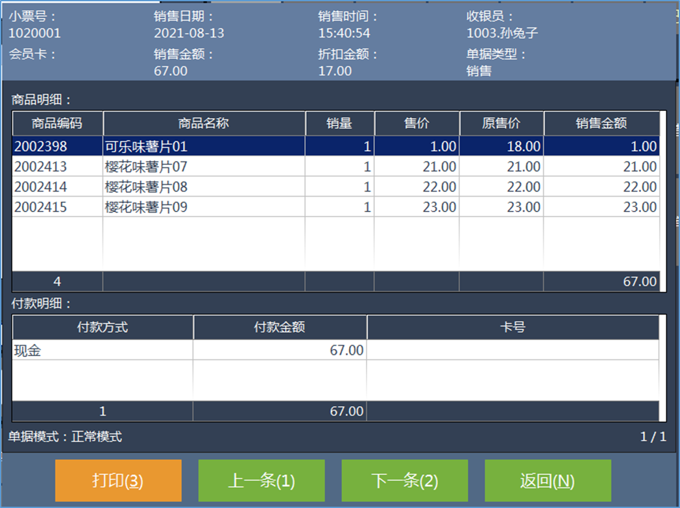The height and width of the screenshot is (508, 680).
Task: Select product code 2002415
Action: coord(41,207)
